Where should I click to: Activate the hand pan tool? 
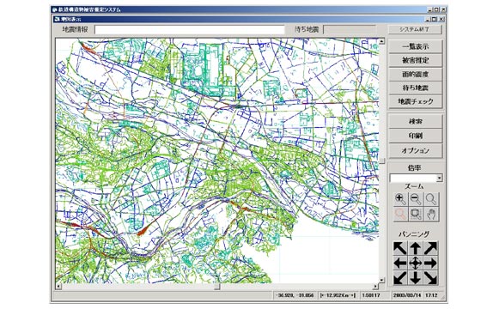coord(431,214)
